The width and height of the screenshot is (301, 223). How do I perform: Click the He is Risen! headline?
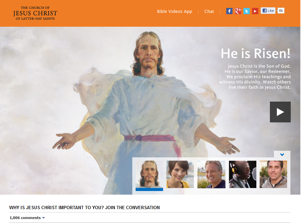pyautogui.click(x=255, y=53)
